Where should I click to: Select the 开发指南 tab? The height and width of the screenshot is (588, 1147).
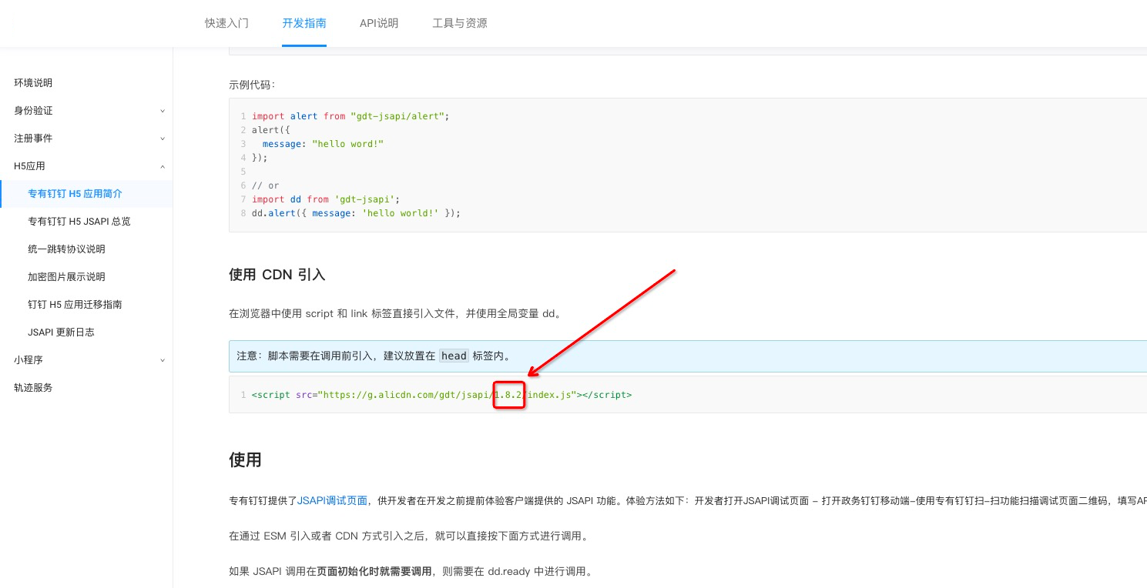point(304,23)
